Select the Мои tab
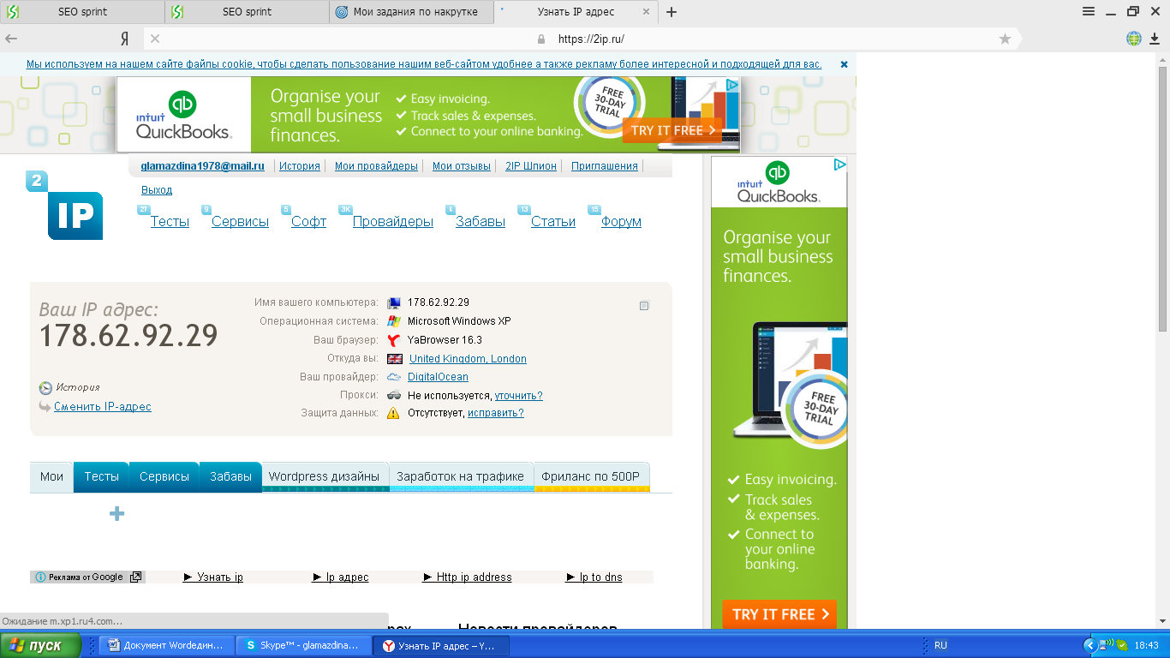Image resolution: width=1170 pixels, height=658 pixels. (x=52, y=476)
